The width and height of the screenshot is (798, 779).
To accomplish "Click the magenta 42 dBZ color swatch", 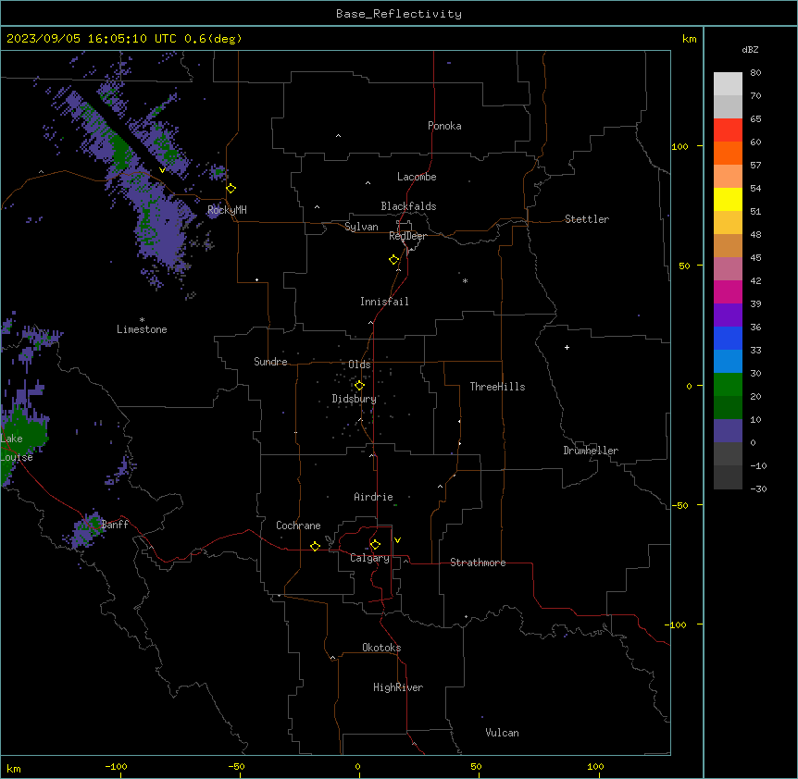I will (x=728, y=291).
